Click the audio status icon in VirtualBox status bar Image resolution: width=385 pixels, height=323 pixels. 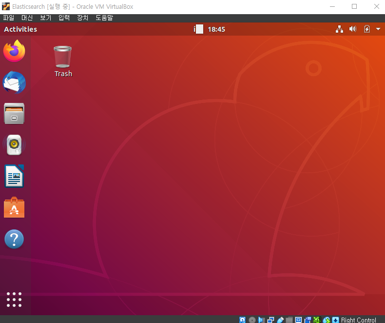click(x=261, y=320)
